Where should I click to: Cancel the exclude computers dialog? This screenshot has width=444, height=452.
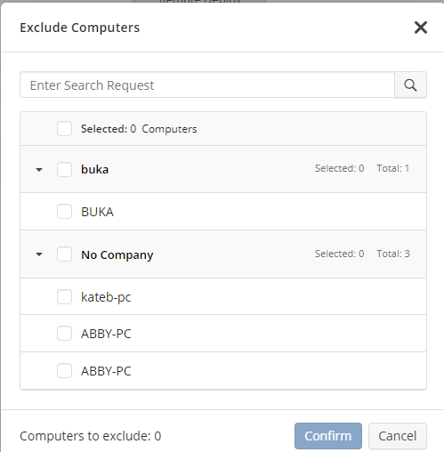398,436
